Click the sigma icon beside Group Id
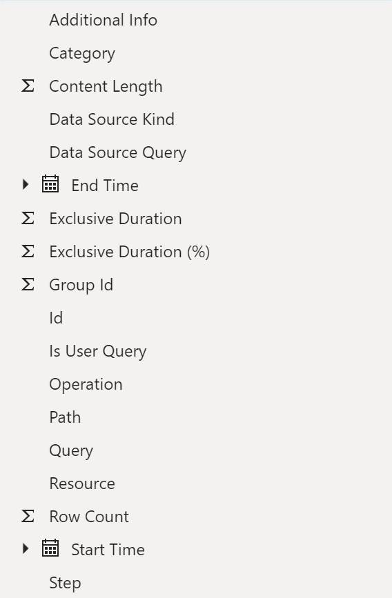Screen dimensions: 392x598 coord(28,284)
